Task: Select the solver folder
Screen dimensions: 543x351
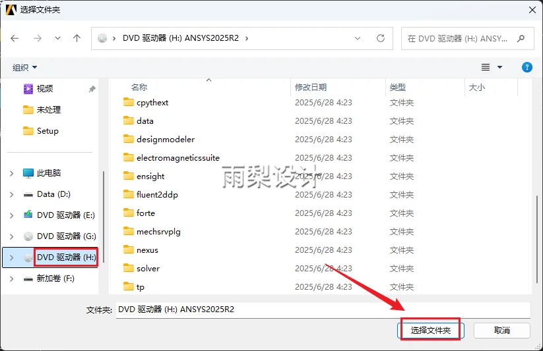Action: tap(148, 268)
